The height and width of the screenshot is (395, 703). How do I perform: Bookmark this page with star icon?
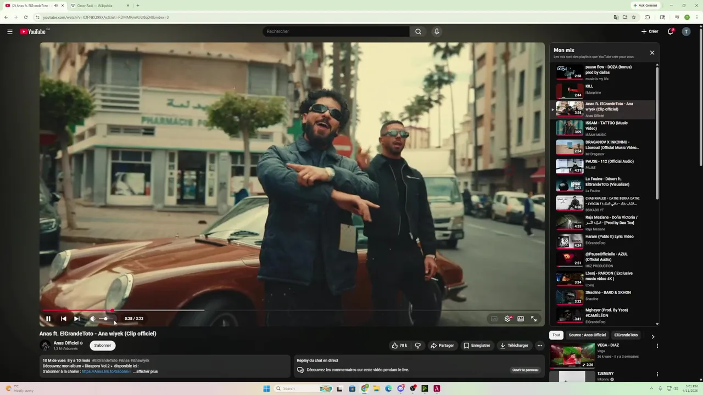(633, 17)
